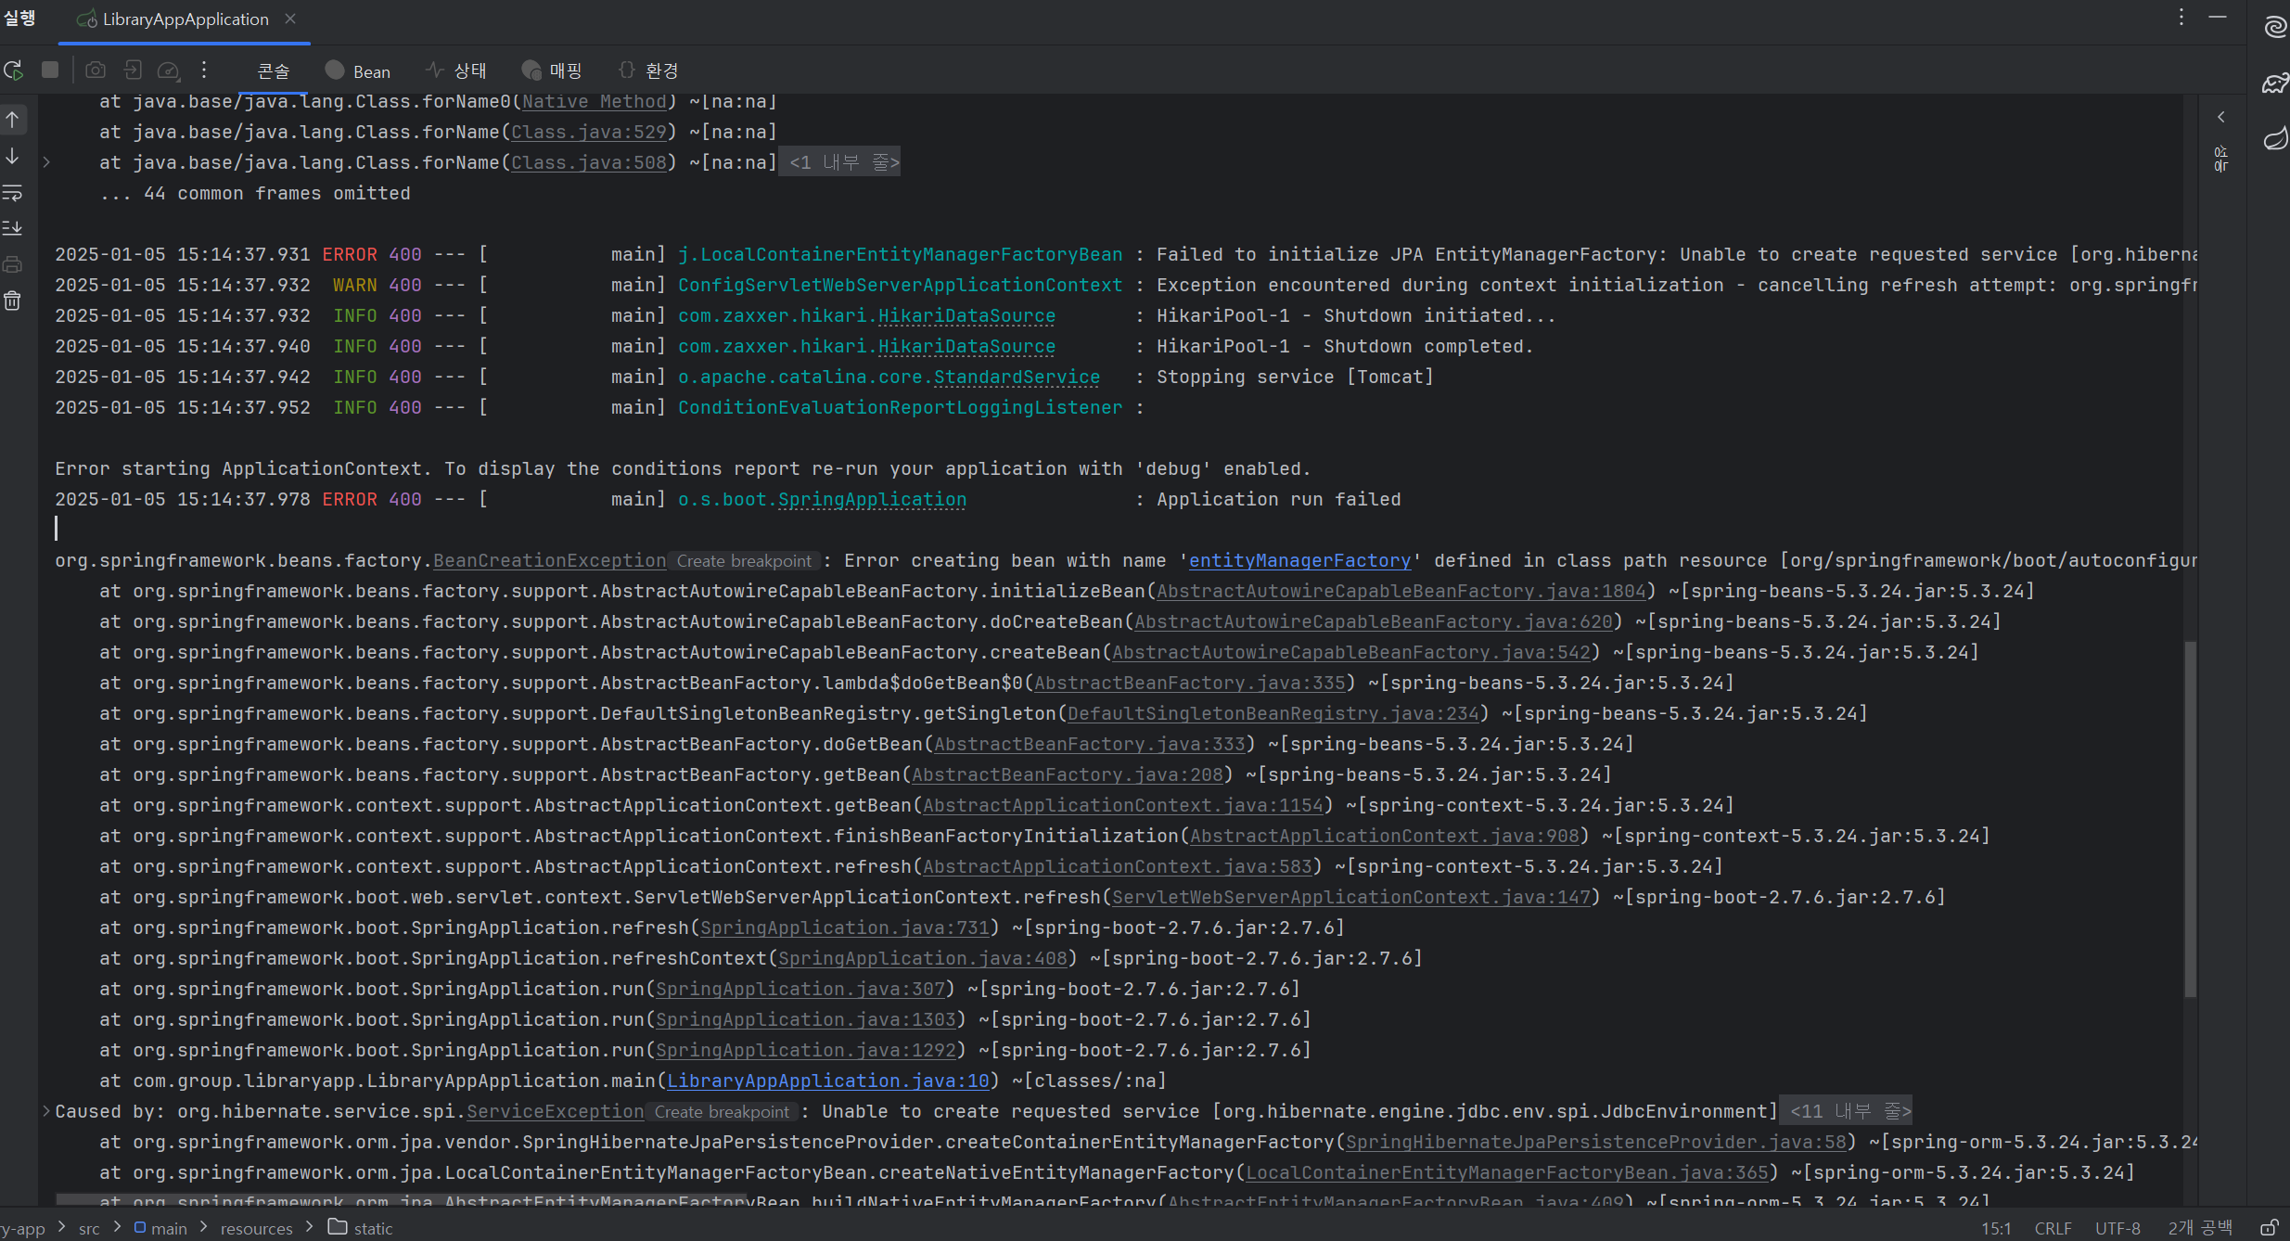Viewport: 2290px width, 1241px height.
Task: Open the first HikariDataSource class link
Action: click(966, 316)
